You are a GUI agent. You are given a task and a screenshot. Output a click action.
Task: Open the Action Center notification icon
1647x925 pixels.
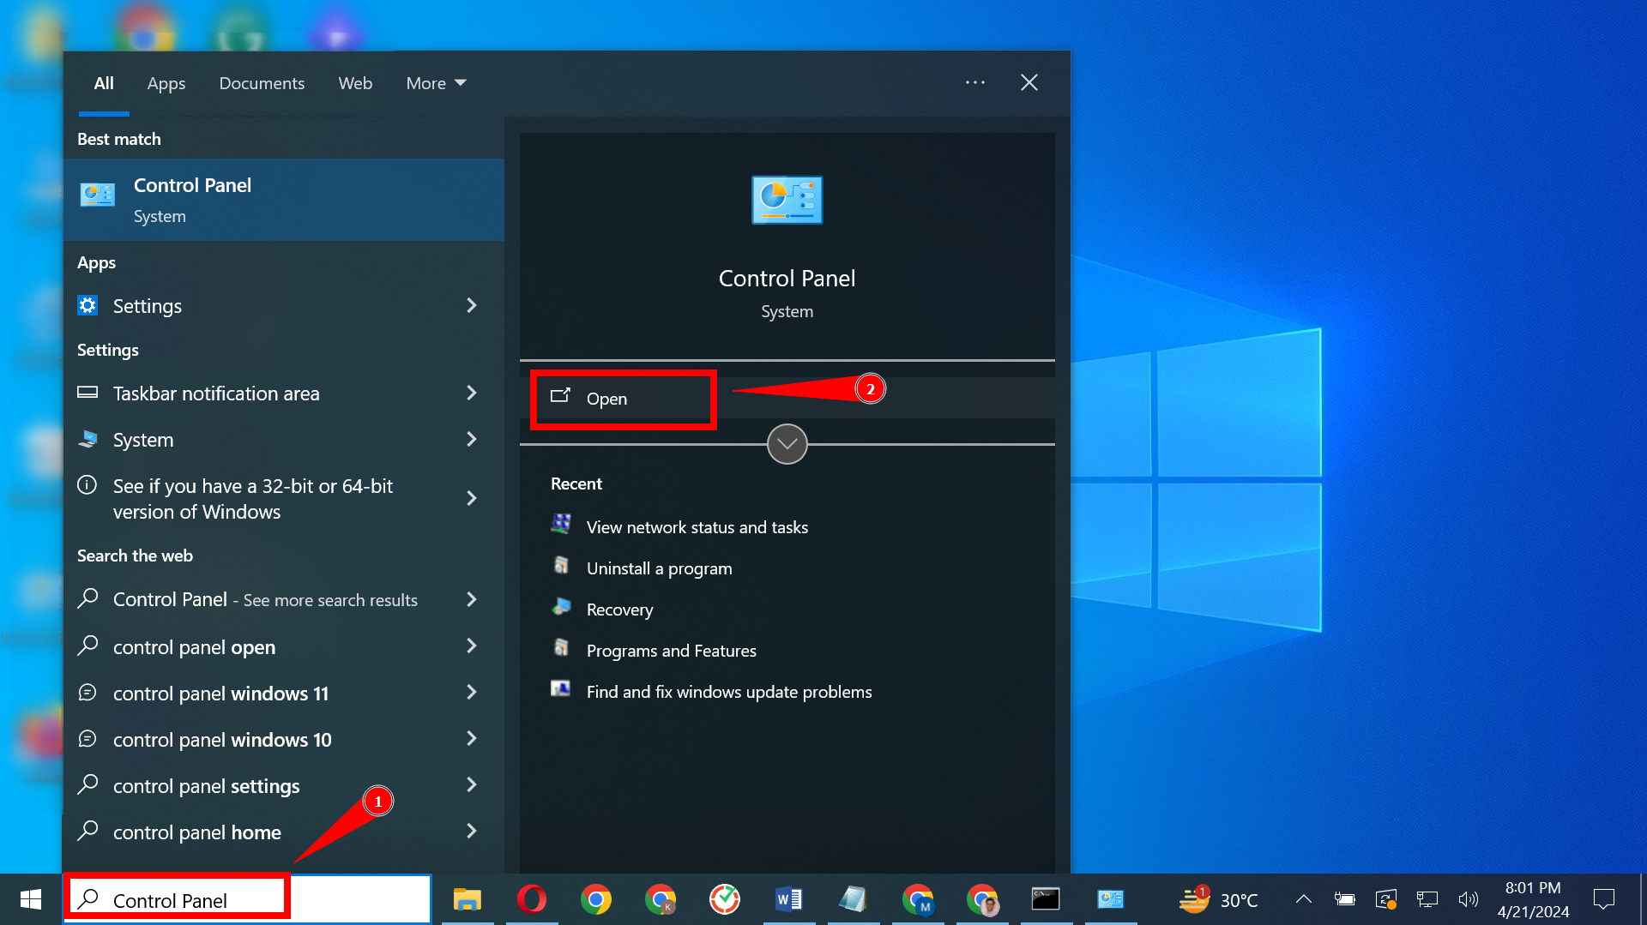click(x=1604, y=899)
